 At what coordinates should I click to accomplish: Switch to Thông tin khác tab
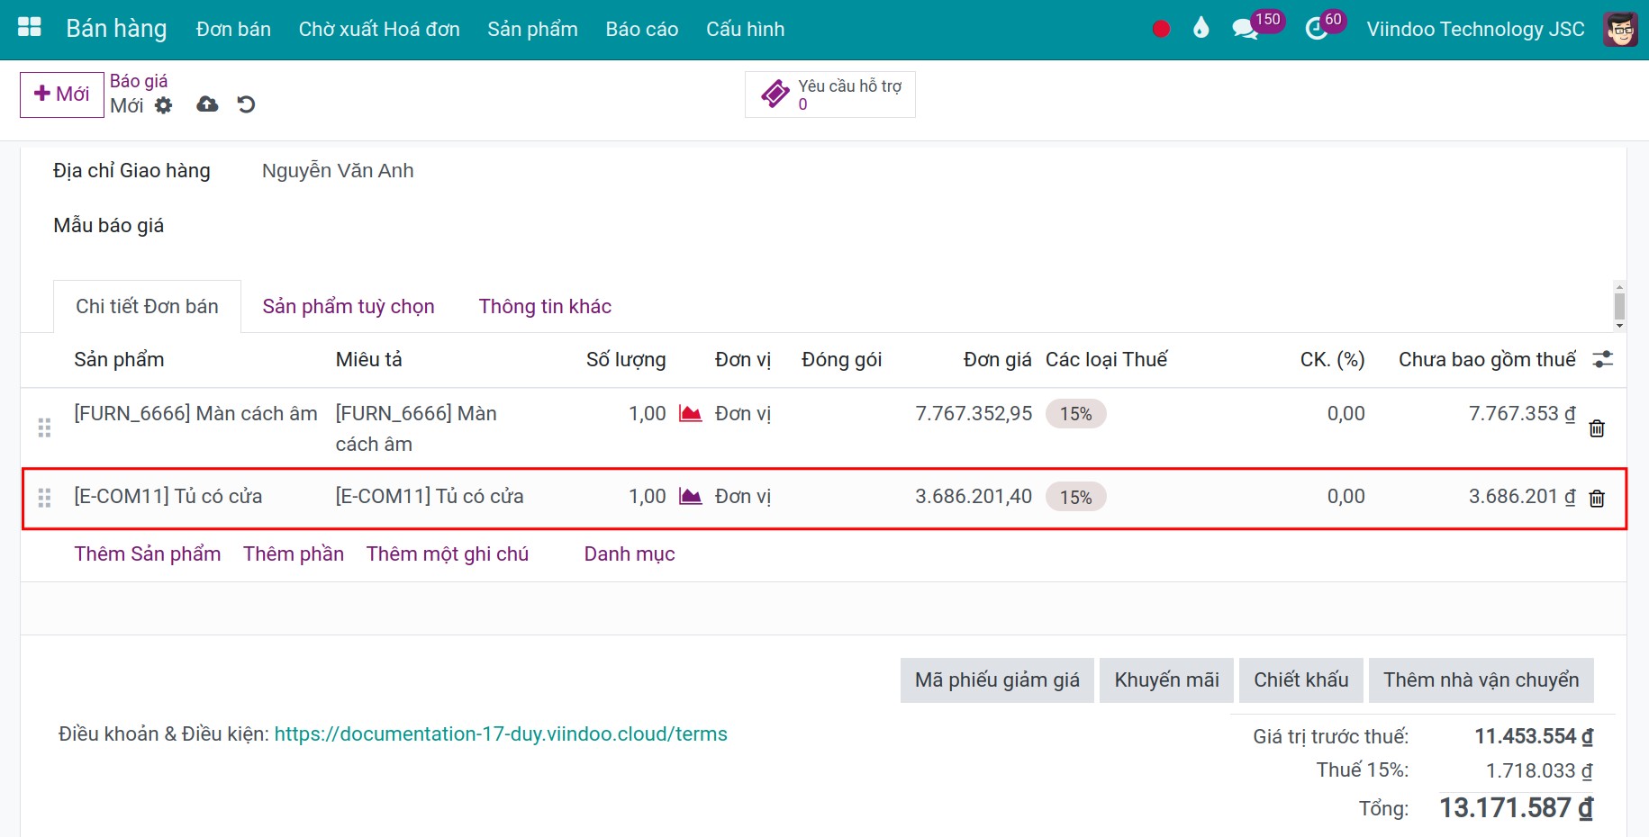coord(545,307)
